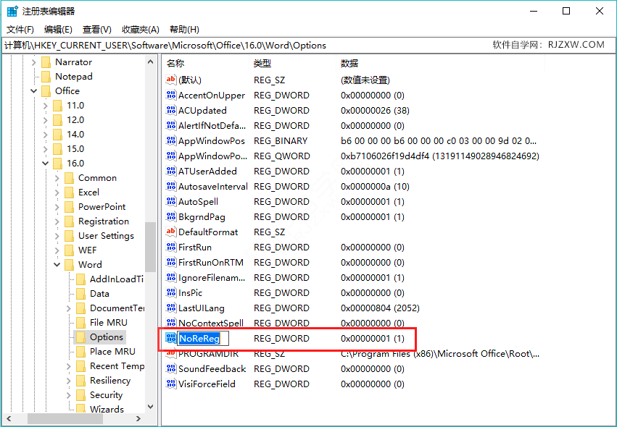Click the 类型 column header
The width and height of the screenshot is (617, 427).
point(262,63)
